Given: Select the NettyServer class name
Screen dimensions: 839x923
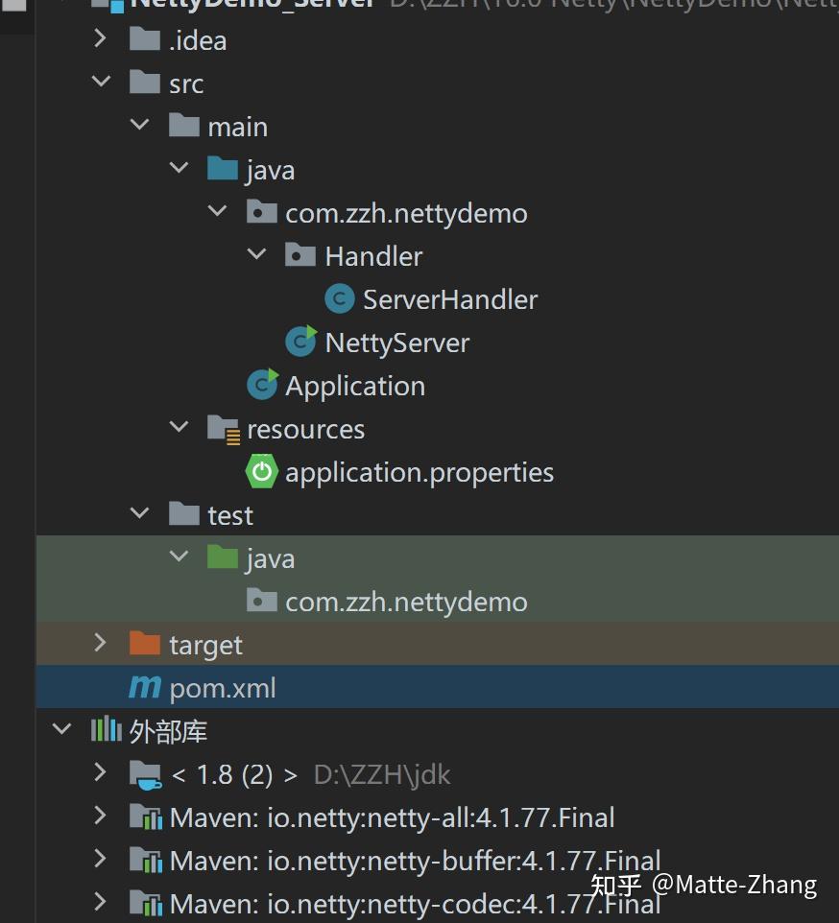Looking at the screenshot, I should 397,343.
